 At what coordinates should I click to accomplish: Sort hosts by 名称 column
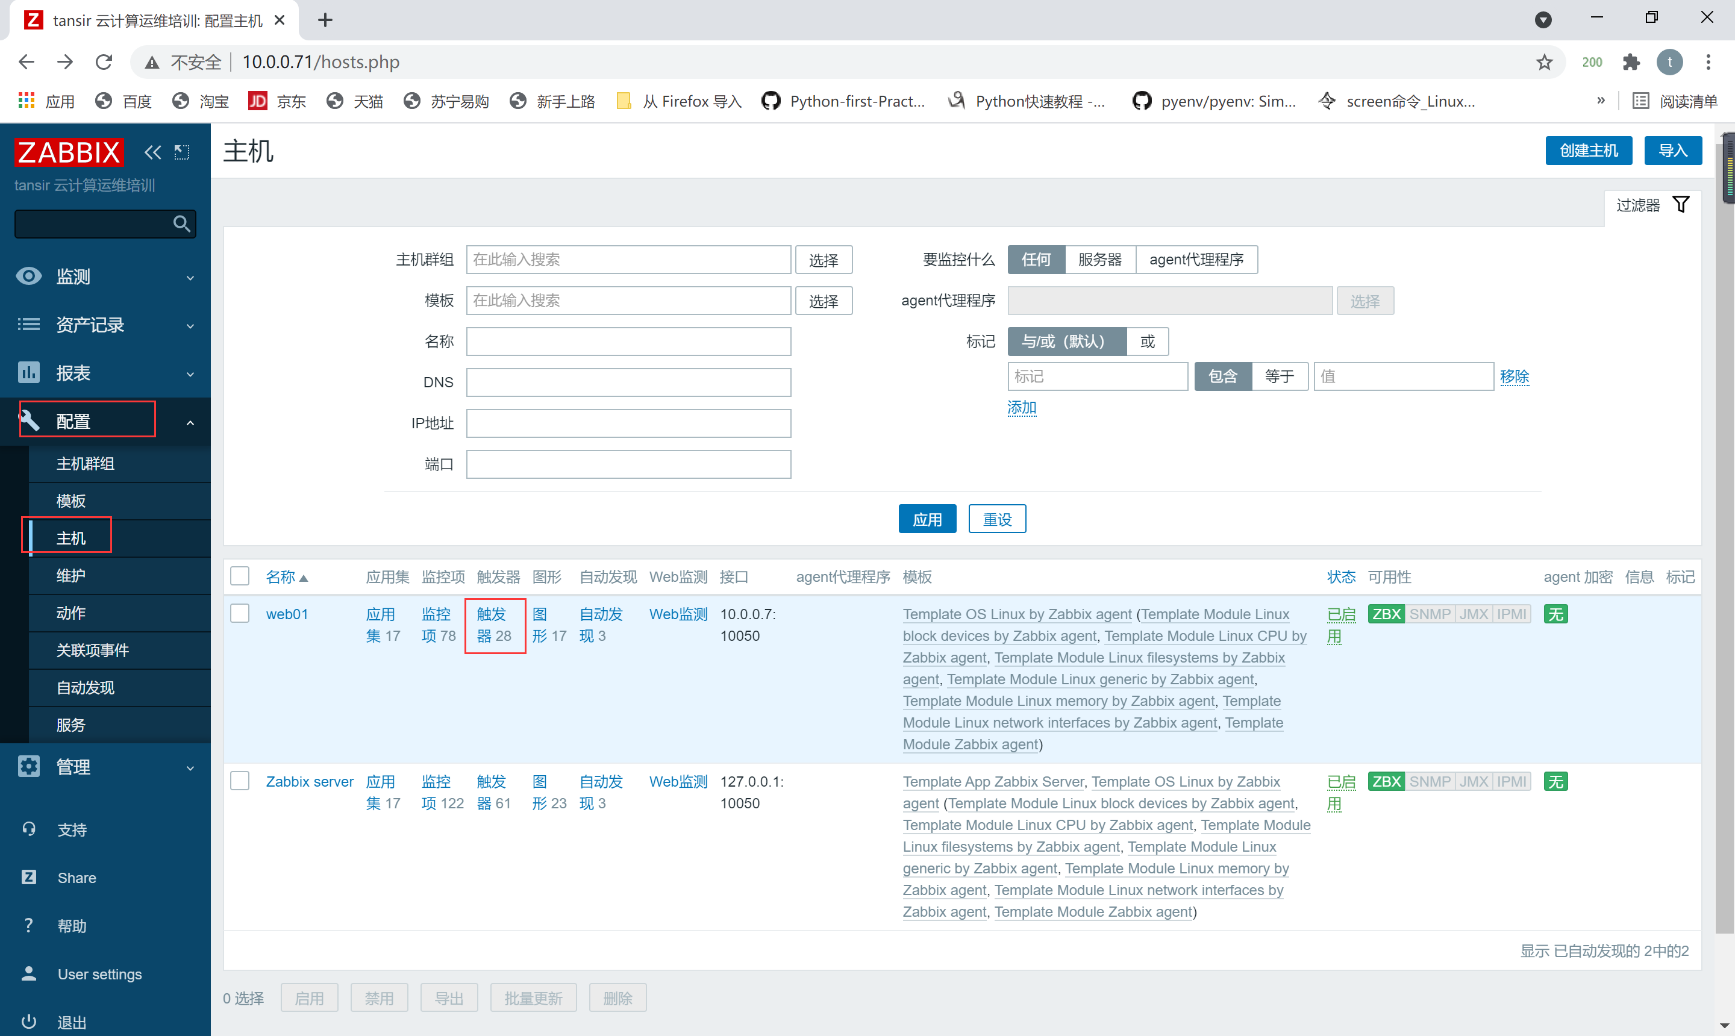coord(281,576)
